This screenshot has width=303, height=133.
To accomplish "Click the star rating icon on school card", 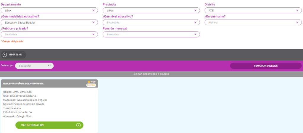I will tap(89, 82).
